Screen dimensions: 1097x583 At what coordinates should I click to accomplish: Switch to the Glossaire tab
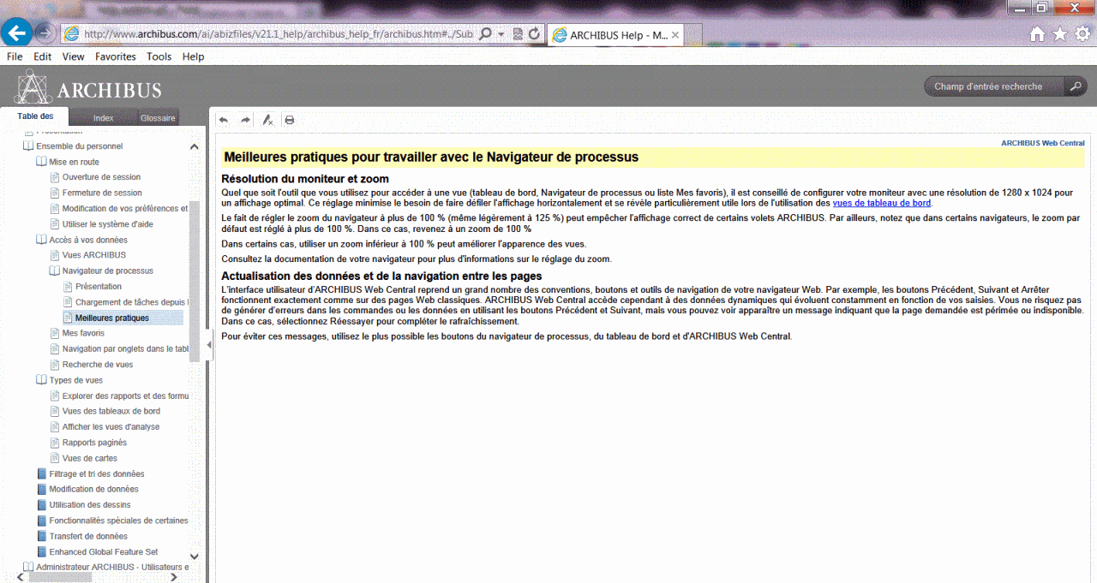point(158,117)
